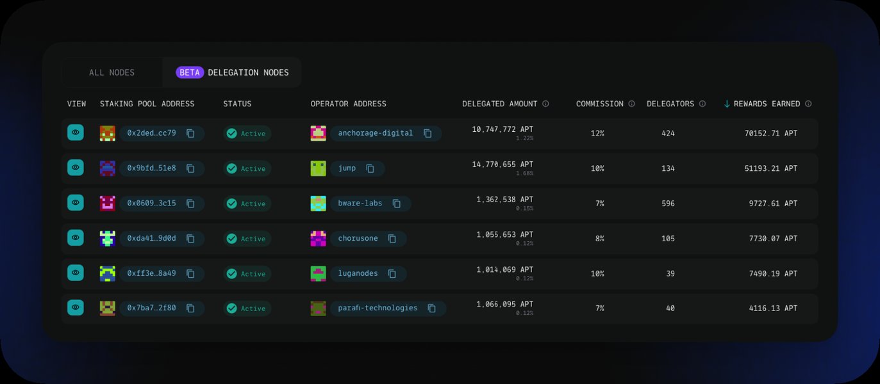880x384 pixels.
Task: Click the bware-labs pixel avatar
Action: coord(318,204)
